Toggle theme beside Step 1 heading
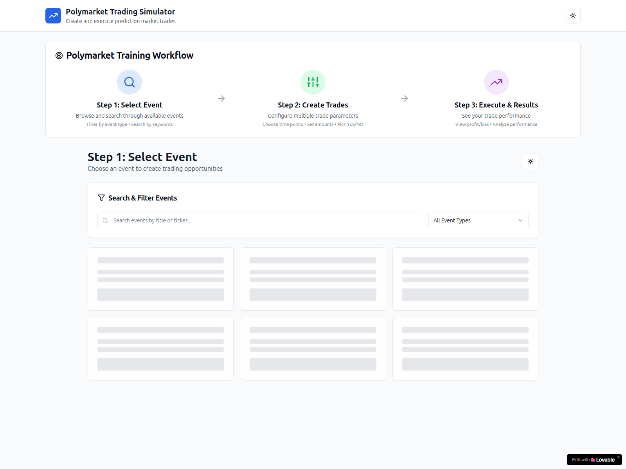 click(531, 161)
